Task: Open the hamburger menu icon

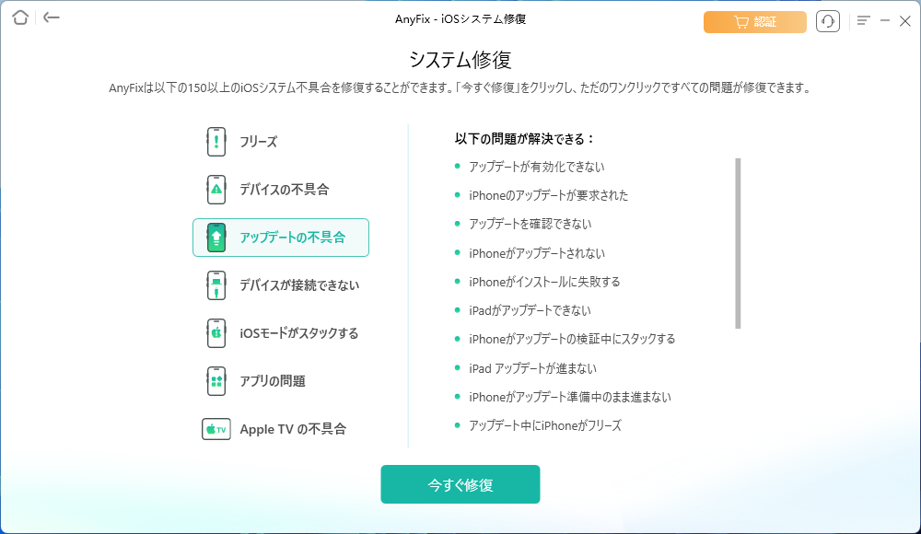Action: tap(863, 21)
